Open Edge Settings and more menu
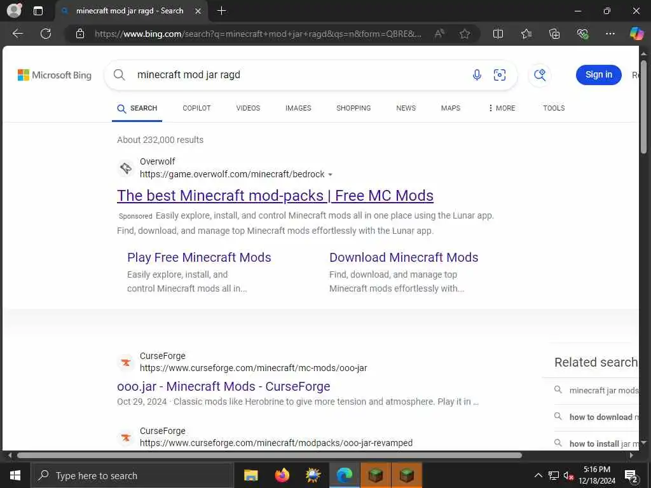This screenshot has width=651, height=488. pyautogui.click(x=610, y=34)
